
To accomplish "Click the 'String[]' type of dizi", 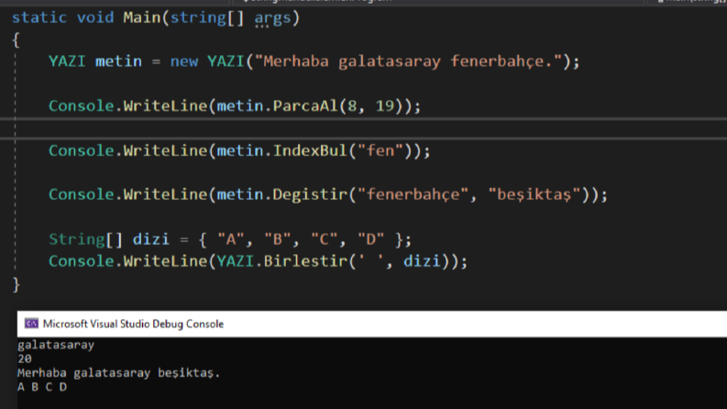I will pos(86,239).
